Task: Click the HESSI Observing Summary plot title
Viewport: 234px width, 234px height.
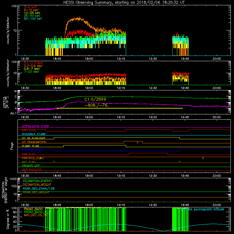Action: (x=124, y=2)
